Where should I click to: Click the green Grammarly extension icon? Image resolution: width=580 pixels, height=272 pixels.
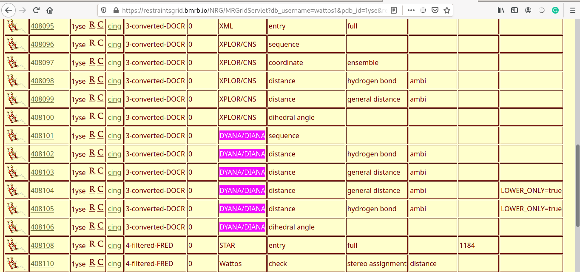(x=555, y=10)
